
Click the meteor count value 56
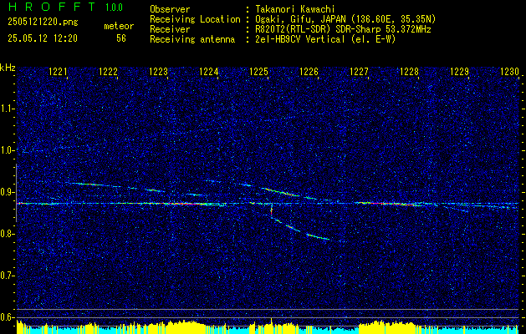click(x=121, y=38)
